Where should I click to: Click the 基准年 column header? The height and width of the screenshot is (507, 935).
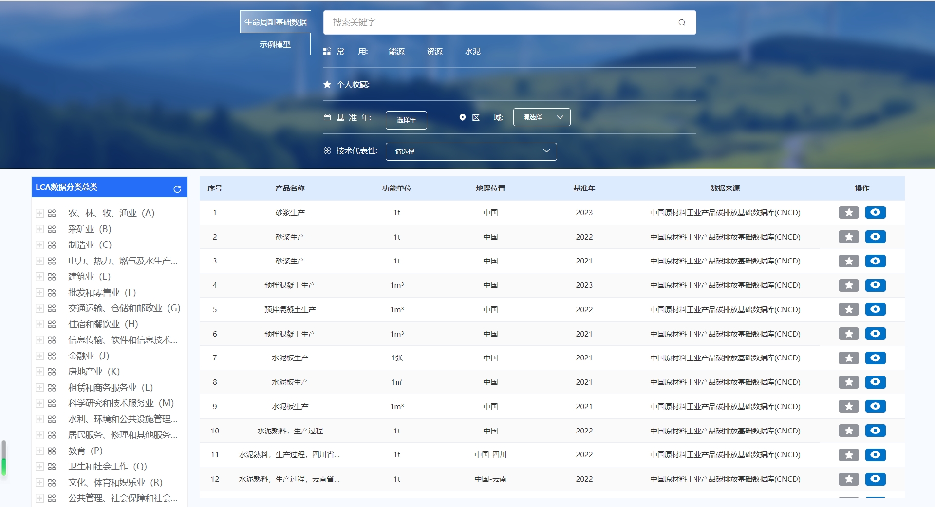coord(584,188)
